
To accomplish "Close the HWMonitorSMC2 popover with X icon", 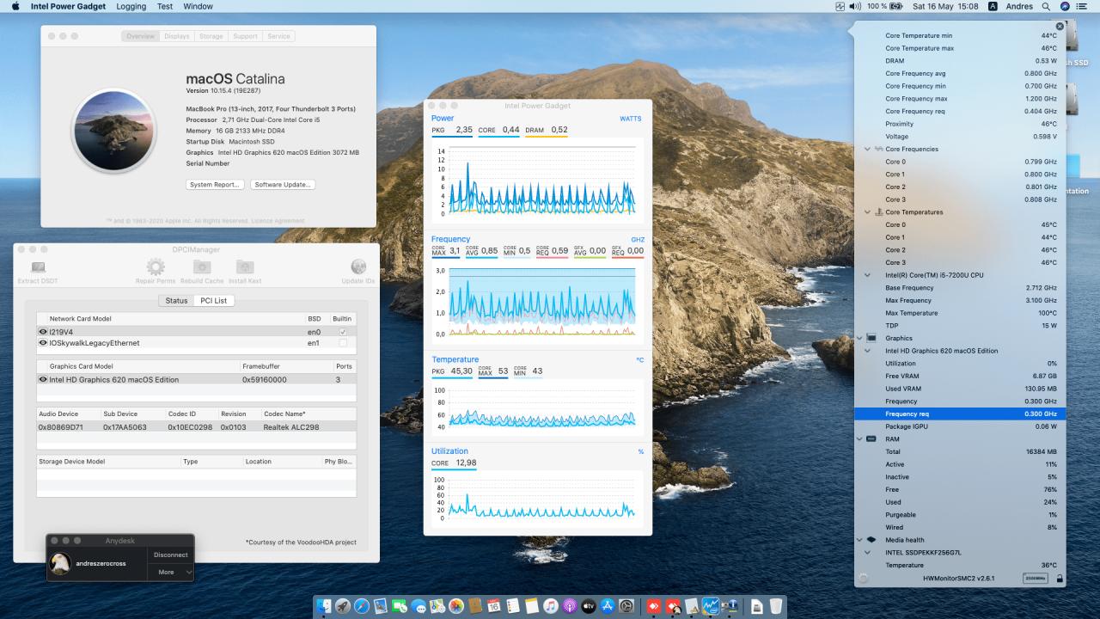I will (1060, 27).
